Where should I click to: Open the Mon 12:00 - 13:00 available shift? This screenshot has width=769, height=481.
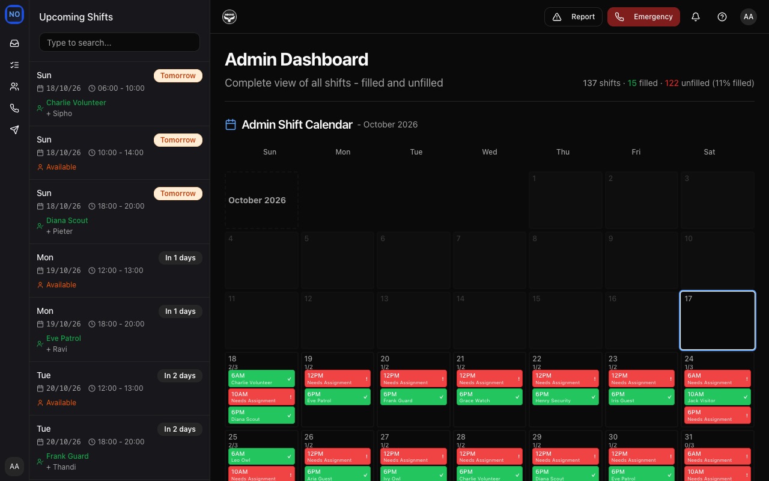pyautogui.click(x=120, y=271)
